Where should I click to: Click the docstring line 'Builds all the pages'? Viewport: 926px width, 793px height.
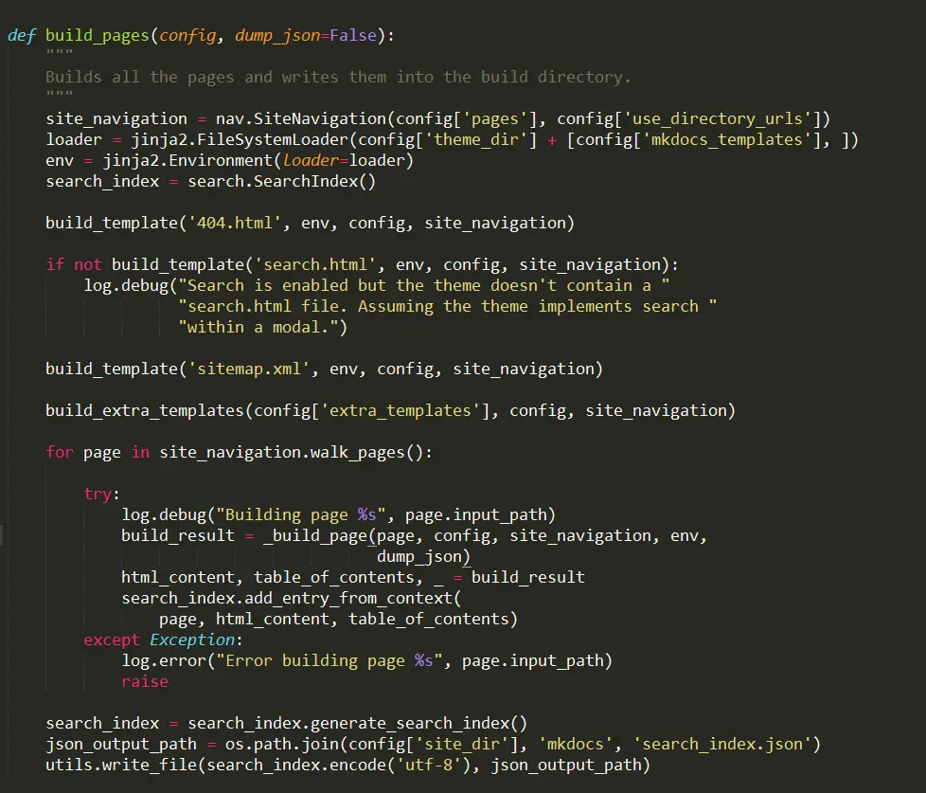click(x=338, y=77)
